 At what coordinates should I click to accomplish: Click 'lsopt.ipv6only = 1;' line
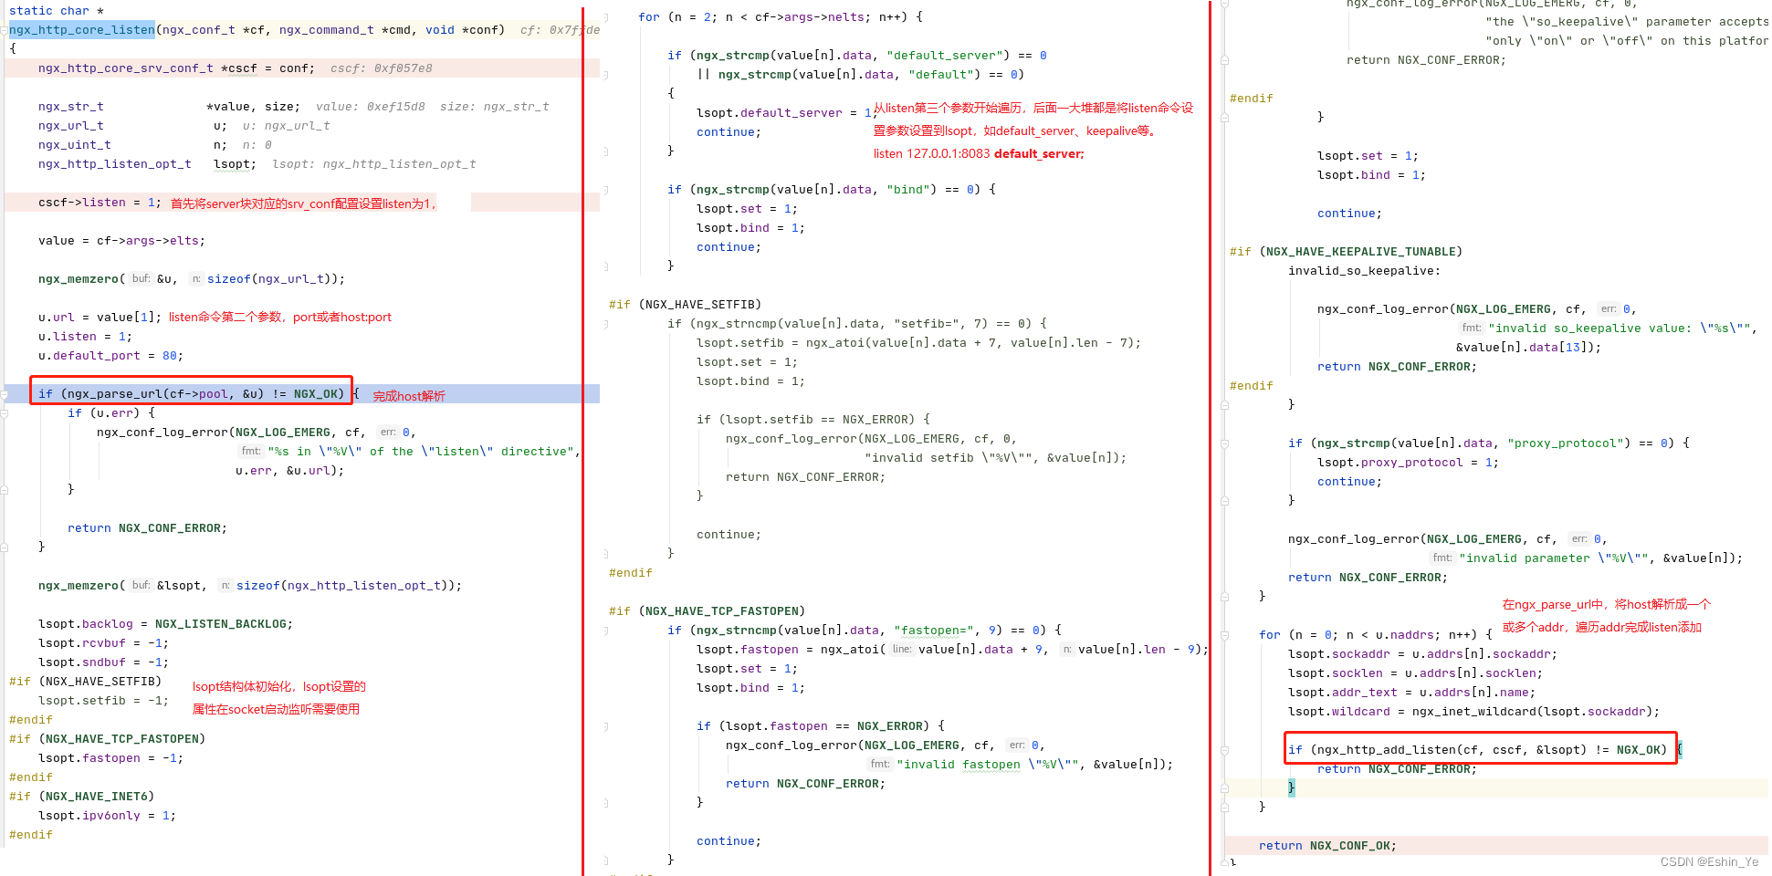[107, 816]
